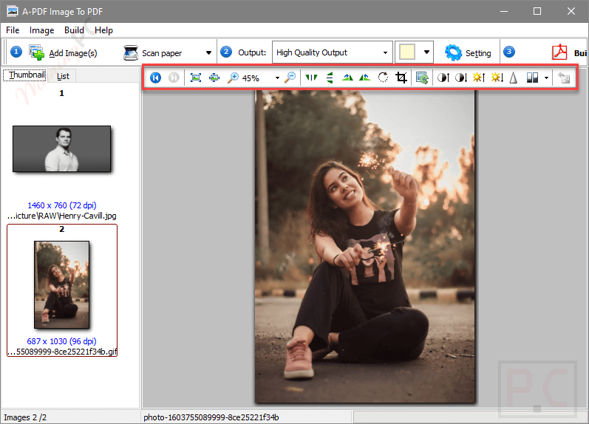Viewport: 589px width, 424px height.
Task: Fit image to window
Action: pyautogui.click(x=196, y=78)
